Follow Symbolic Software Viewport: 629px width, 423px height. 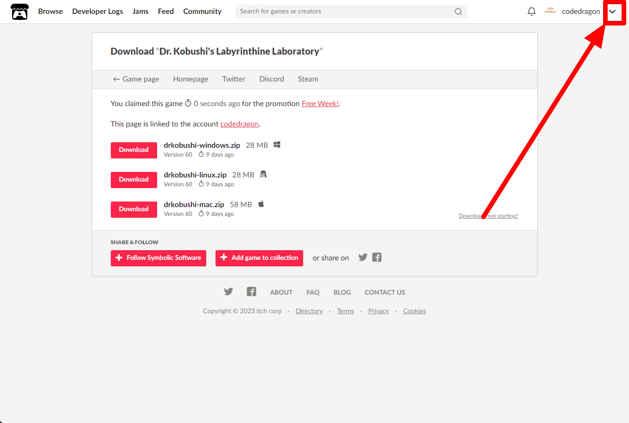[x=159, y=258]
